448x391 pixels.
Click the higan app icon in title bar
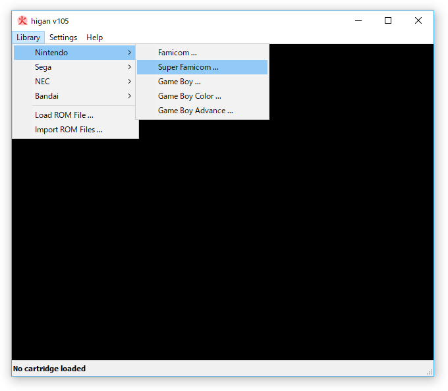[x=22, y=20]
